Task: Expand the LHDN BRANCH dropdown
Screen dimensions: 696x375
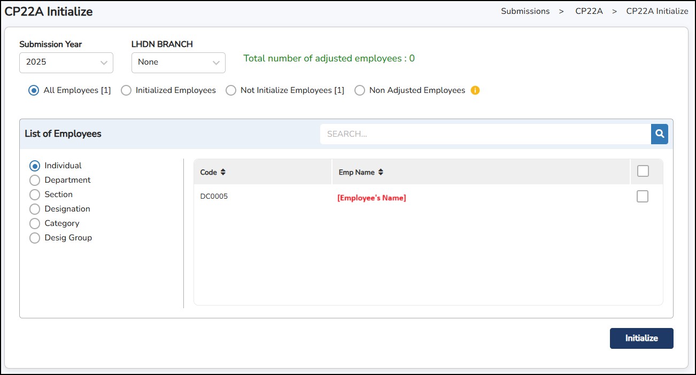Action: pos(178,62)
